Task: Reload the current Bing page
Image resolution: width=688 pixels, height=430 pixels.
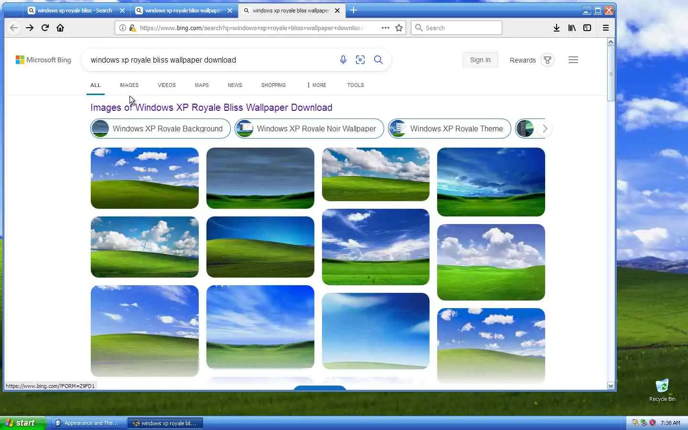Action: click(45, 28)
